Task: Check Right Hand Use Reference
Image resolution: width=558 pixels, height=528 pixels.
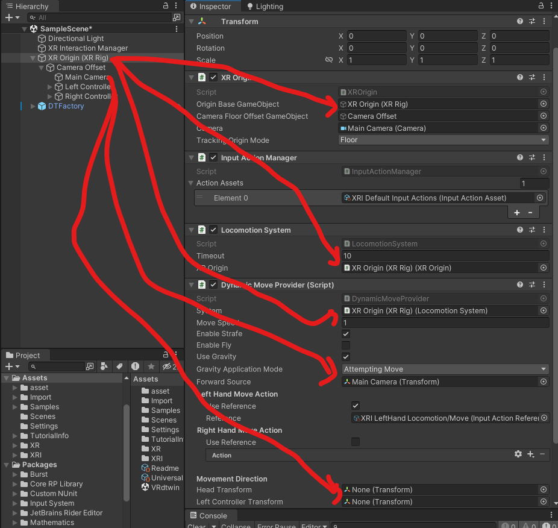Action: tap(356, 442)
